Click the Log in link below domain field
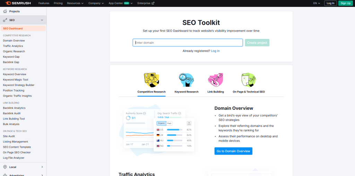Image resolution: width=355 pixels, height=176 pixels. click(215, 51)
